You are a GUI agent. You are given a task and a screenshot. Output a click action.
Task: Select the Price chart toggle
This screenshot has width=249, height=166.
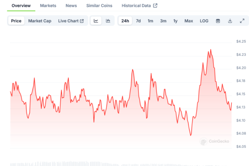point(16,21)
